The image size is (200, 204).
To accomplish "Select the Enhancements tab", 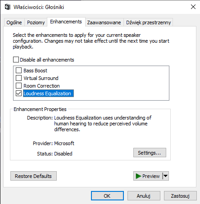I will point(66,22).
